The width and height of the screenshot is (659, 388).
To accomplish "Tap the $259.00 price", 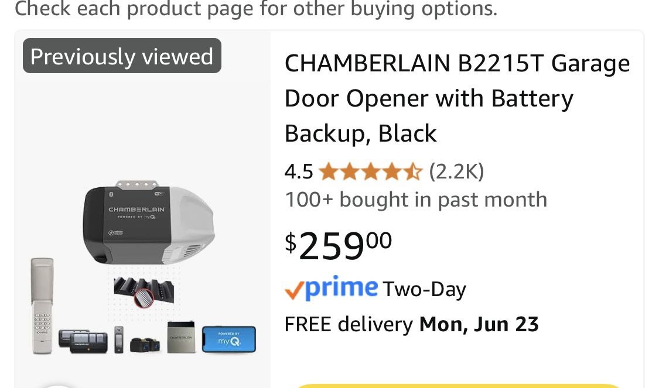I will point(339,245).
